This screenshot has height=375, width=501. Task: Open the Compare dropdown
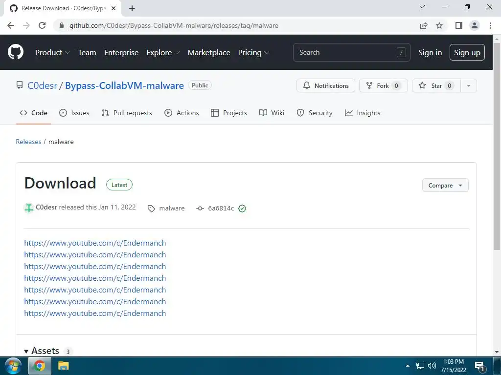coord(445,185)
